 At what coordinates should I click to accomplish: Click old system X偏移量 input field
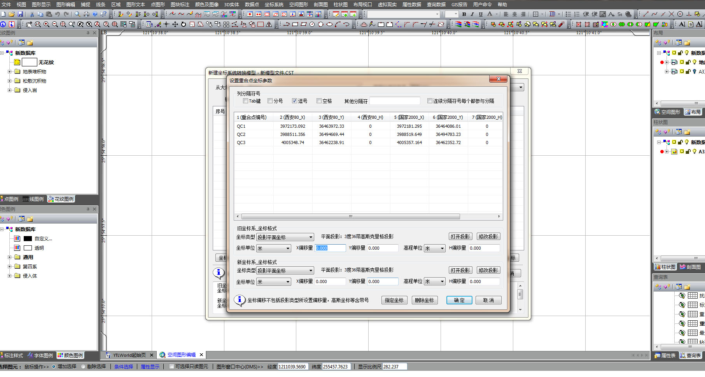[x=330, y=248]
